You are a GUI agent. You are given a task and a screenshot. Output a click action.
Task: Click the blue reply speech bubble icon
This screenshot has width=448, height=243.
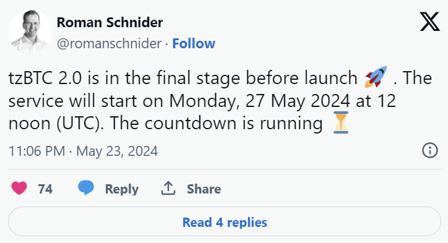tap(86, 188)
